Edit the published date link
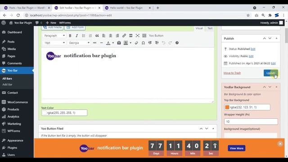The height and width of the screenshot is (162, 288). pyautogui.click(x=273, y=63)
